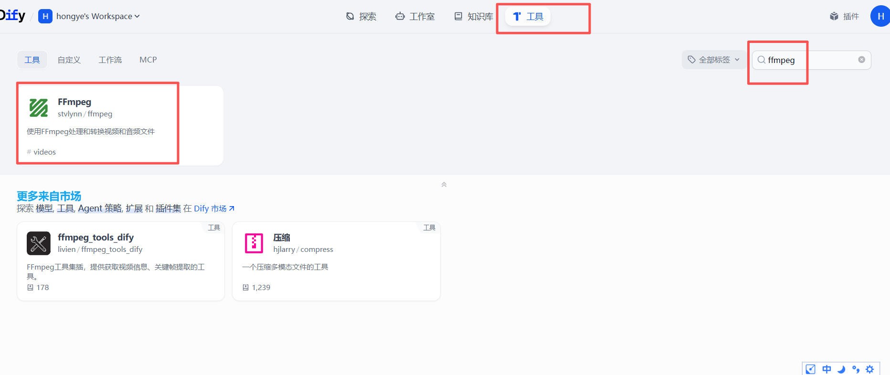Click the pink 压缩 compress icon
Image resolution: width=890 pixels, height=375 pixels.
point(254,243)
